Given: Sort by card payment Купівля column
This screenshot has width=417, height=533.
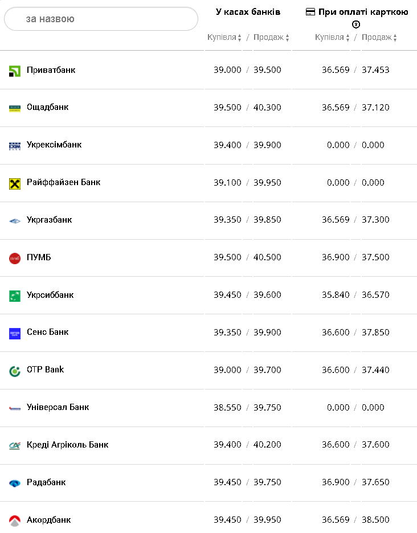Looking at the screenshot, I should pyautogui.click(x=332, y=38).
